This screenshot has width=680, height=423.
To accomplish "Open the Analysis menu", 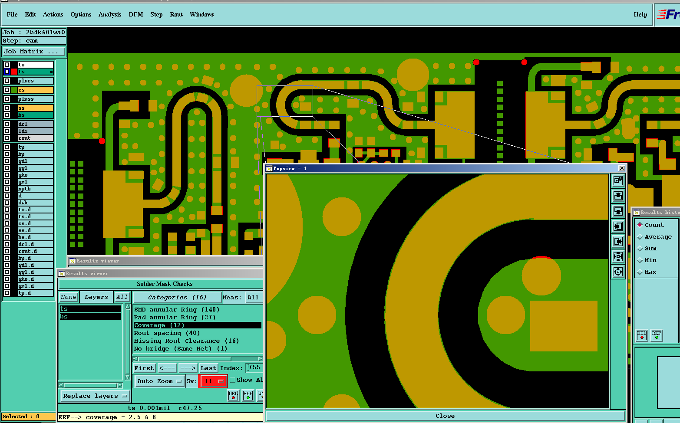I will click(x=110, y=14).
